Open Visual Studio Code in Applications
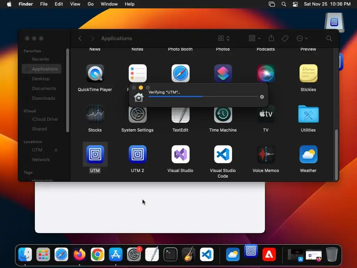357x268 pixels. point(223,154)
